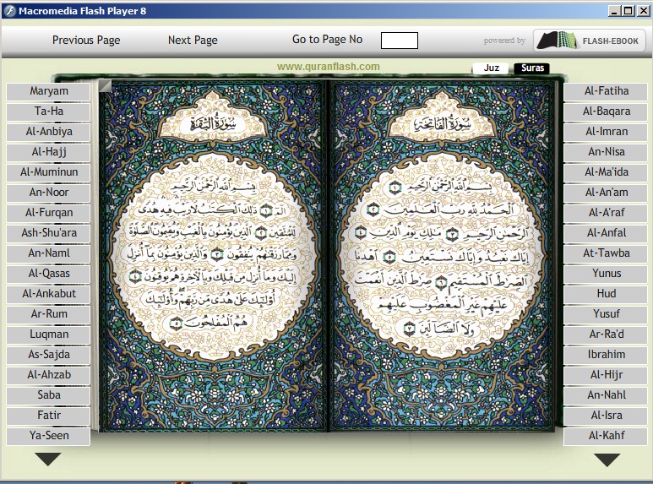Select sura Al-Ma'ida

(x=606, y=172)
